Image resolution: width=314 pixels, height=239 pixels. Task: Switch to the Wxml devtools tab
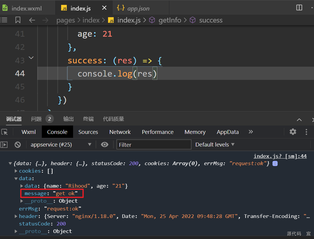point(29,132)
